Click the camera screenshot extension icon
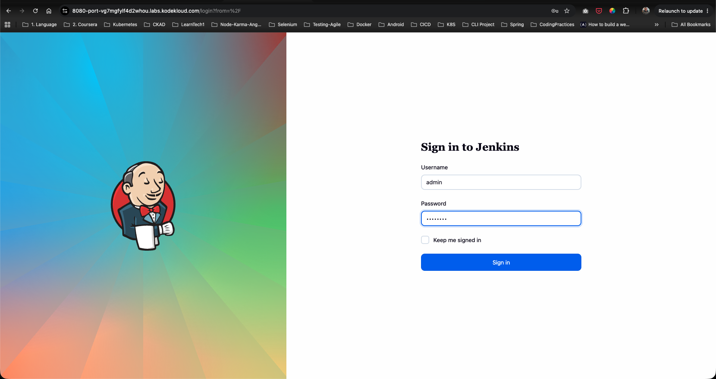Viewport: 716px width, 379px height. (x=585, y=11)
